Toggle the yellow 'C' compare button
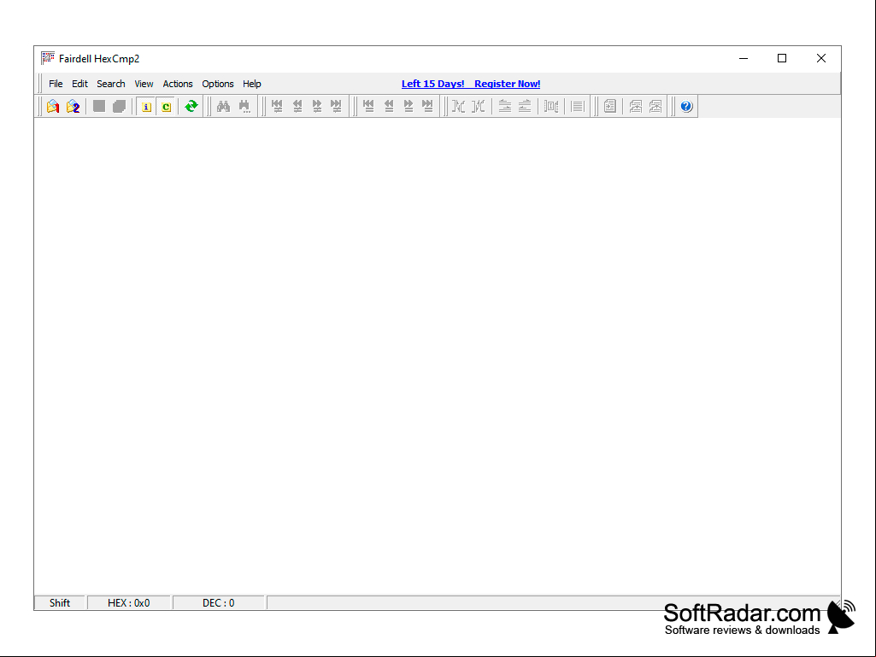This screenshot has height=657, width=876. point(166,106)
